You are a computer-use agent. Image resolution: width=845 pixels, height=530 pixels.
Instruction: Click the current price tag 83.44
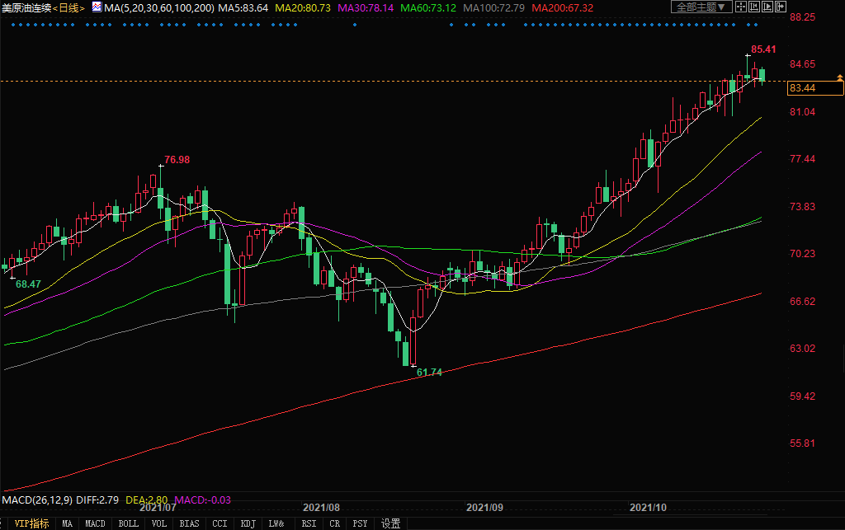click(x=803, y=88)
